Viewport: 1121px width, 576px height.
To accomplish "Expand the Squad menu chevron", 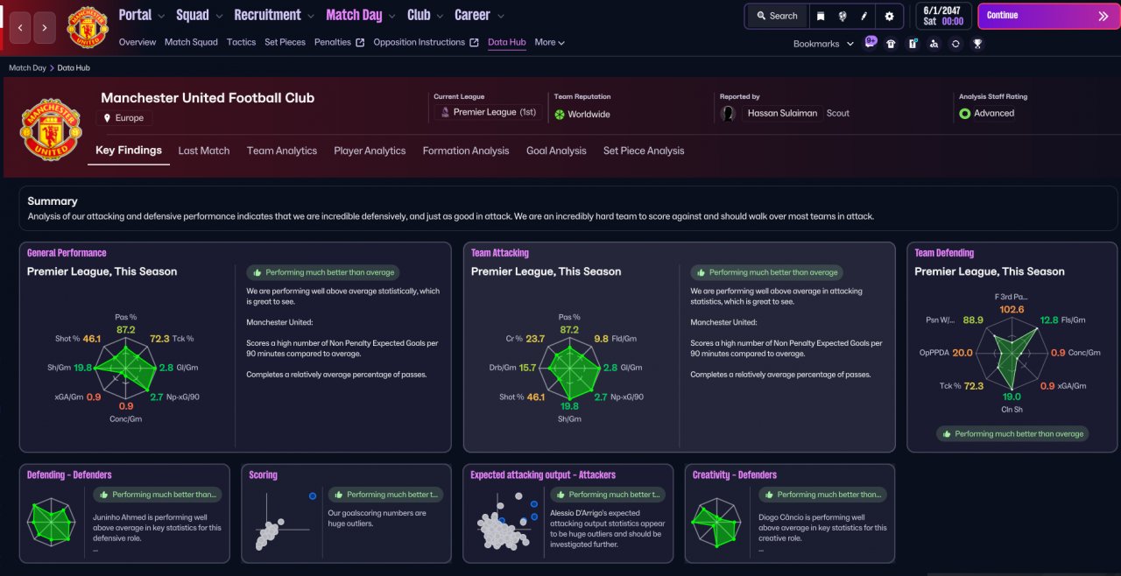I will [x=219, y=16].
